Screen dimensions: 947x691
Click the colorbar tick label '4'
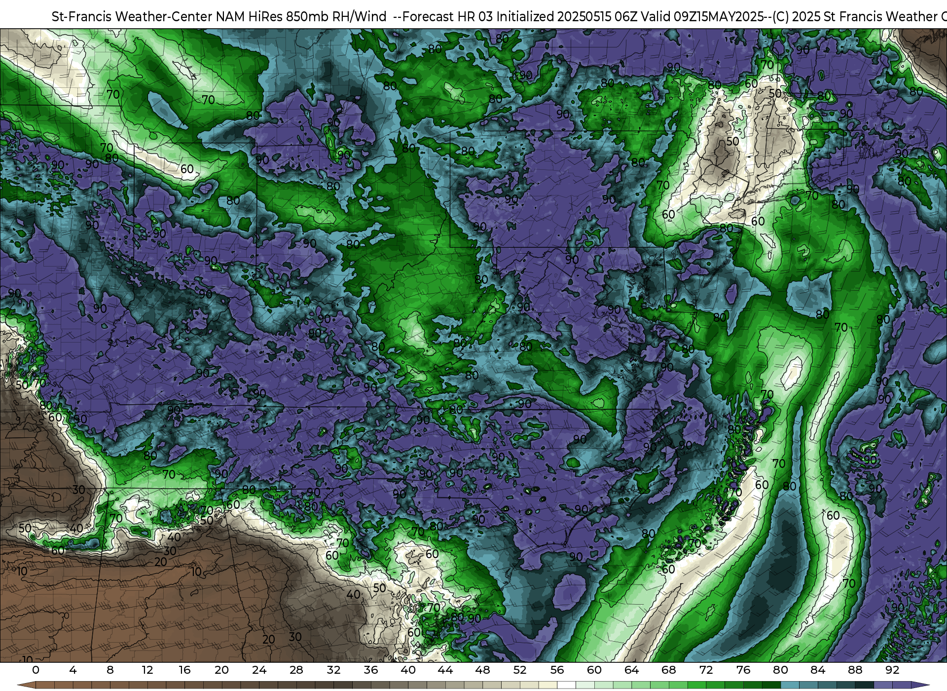tap(73, 670)
